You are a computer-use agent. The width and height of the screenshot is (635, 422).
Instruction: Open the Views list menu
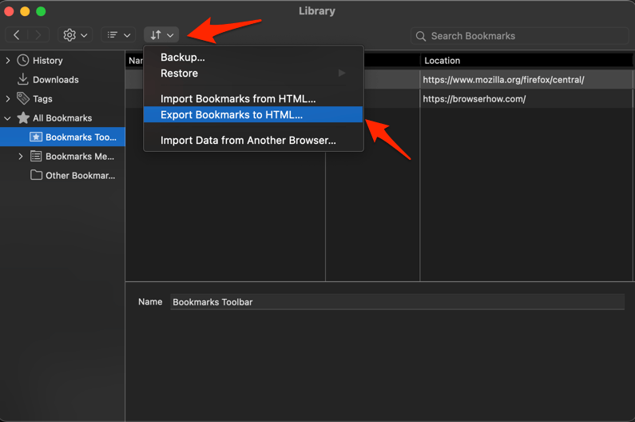pyautogui.click(x=118, y=35)
